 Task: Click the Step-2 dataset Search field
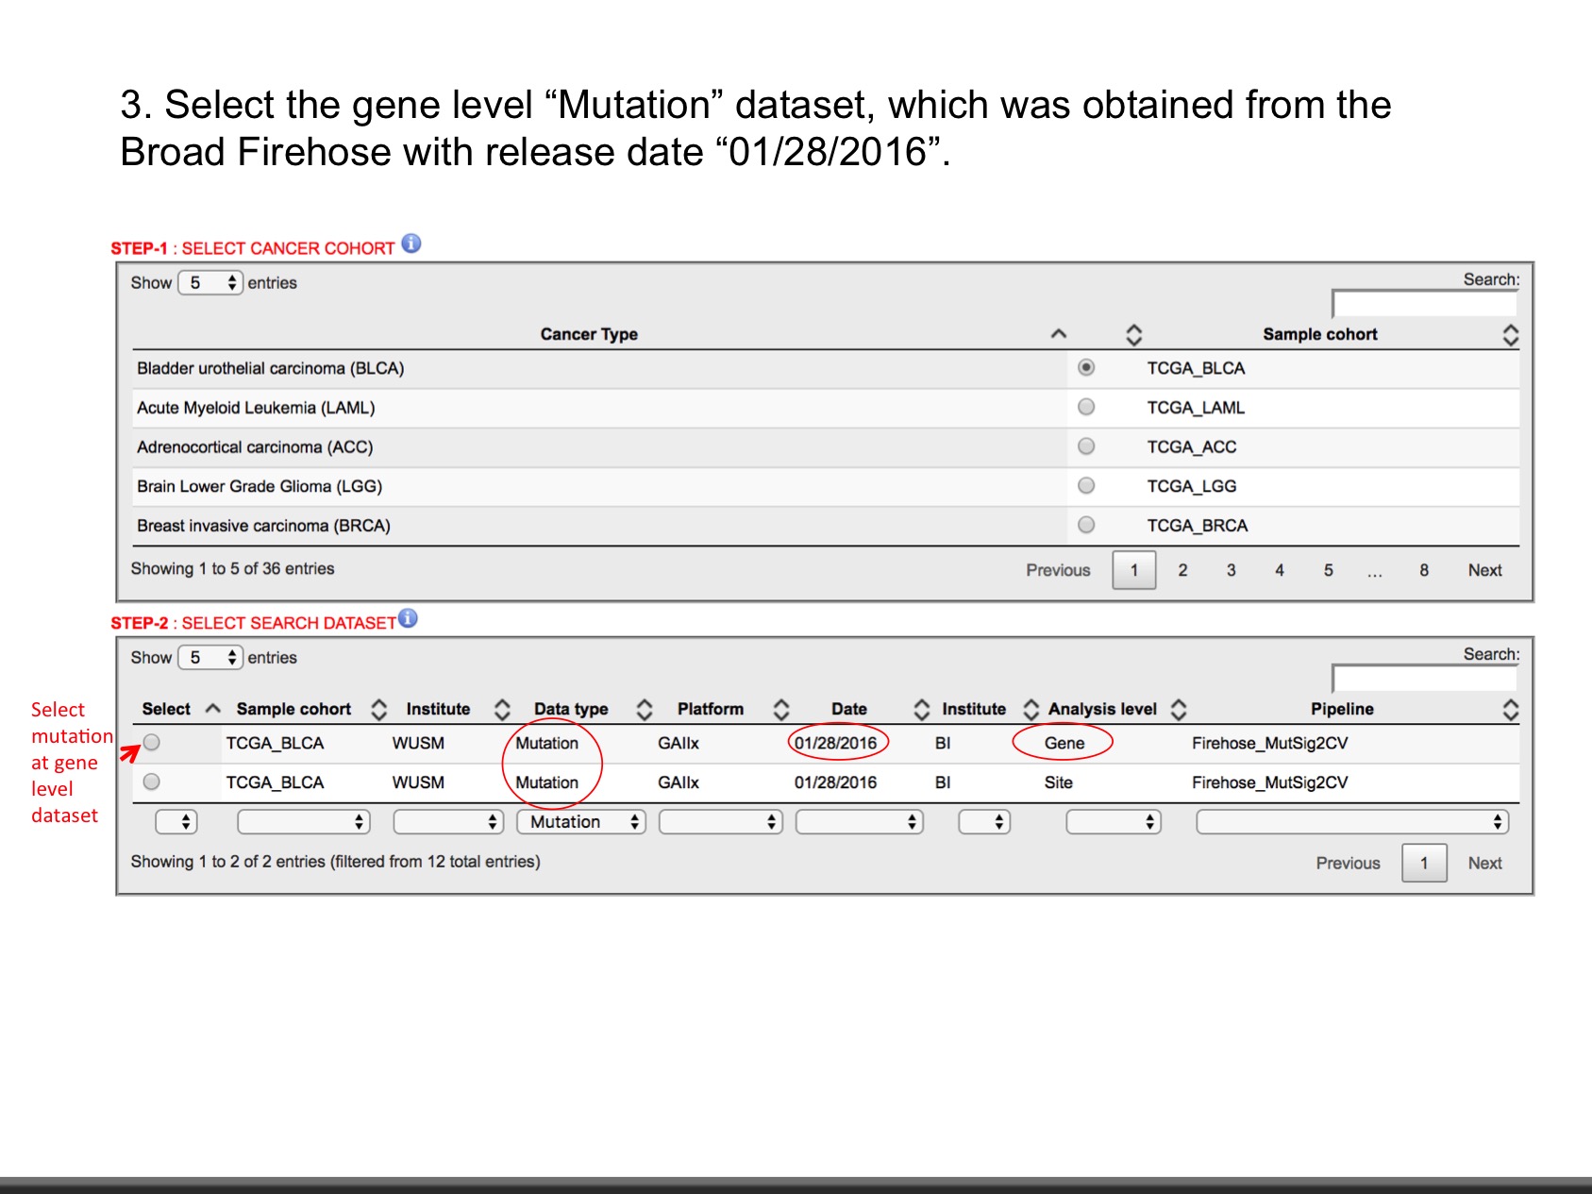(1424, 678)
